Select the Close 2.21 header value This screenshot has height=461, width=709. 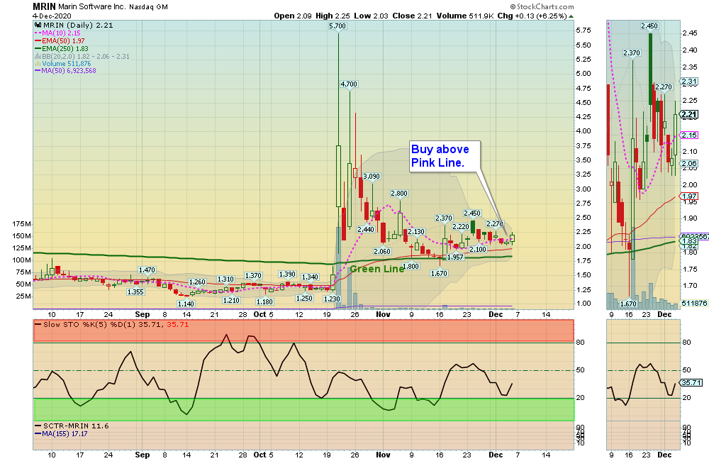point(413,16)
